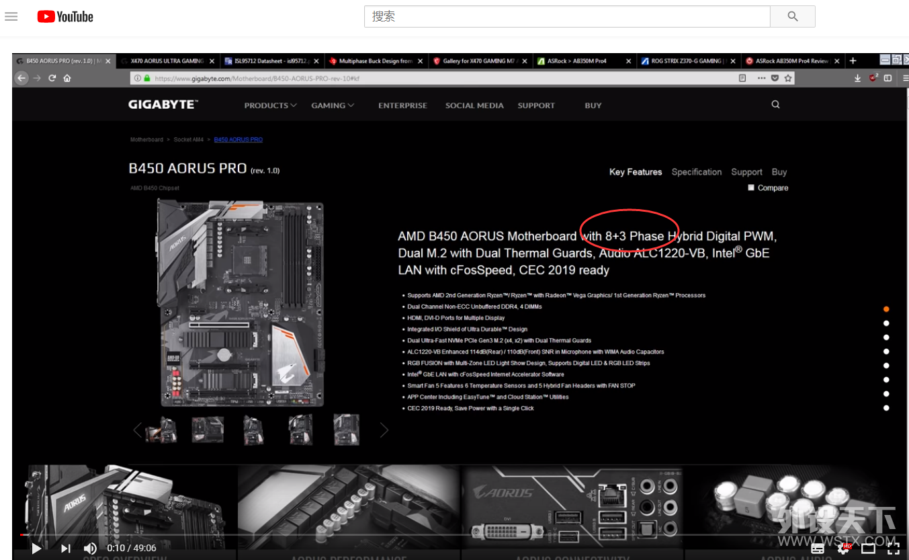909x560 pixels.
Task: Tick the Compare checkbox
Action: (751, 188)
